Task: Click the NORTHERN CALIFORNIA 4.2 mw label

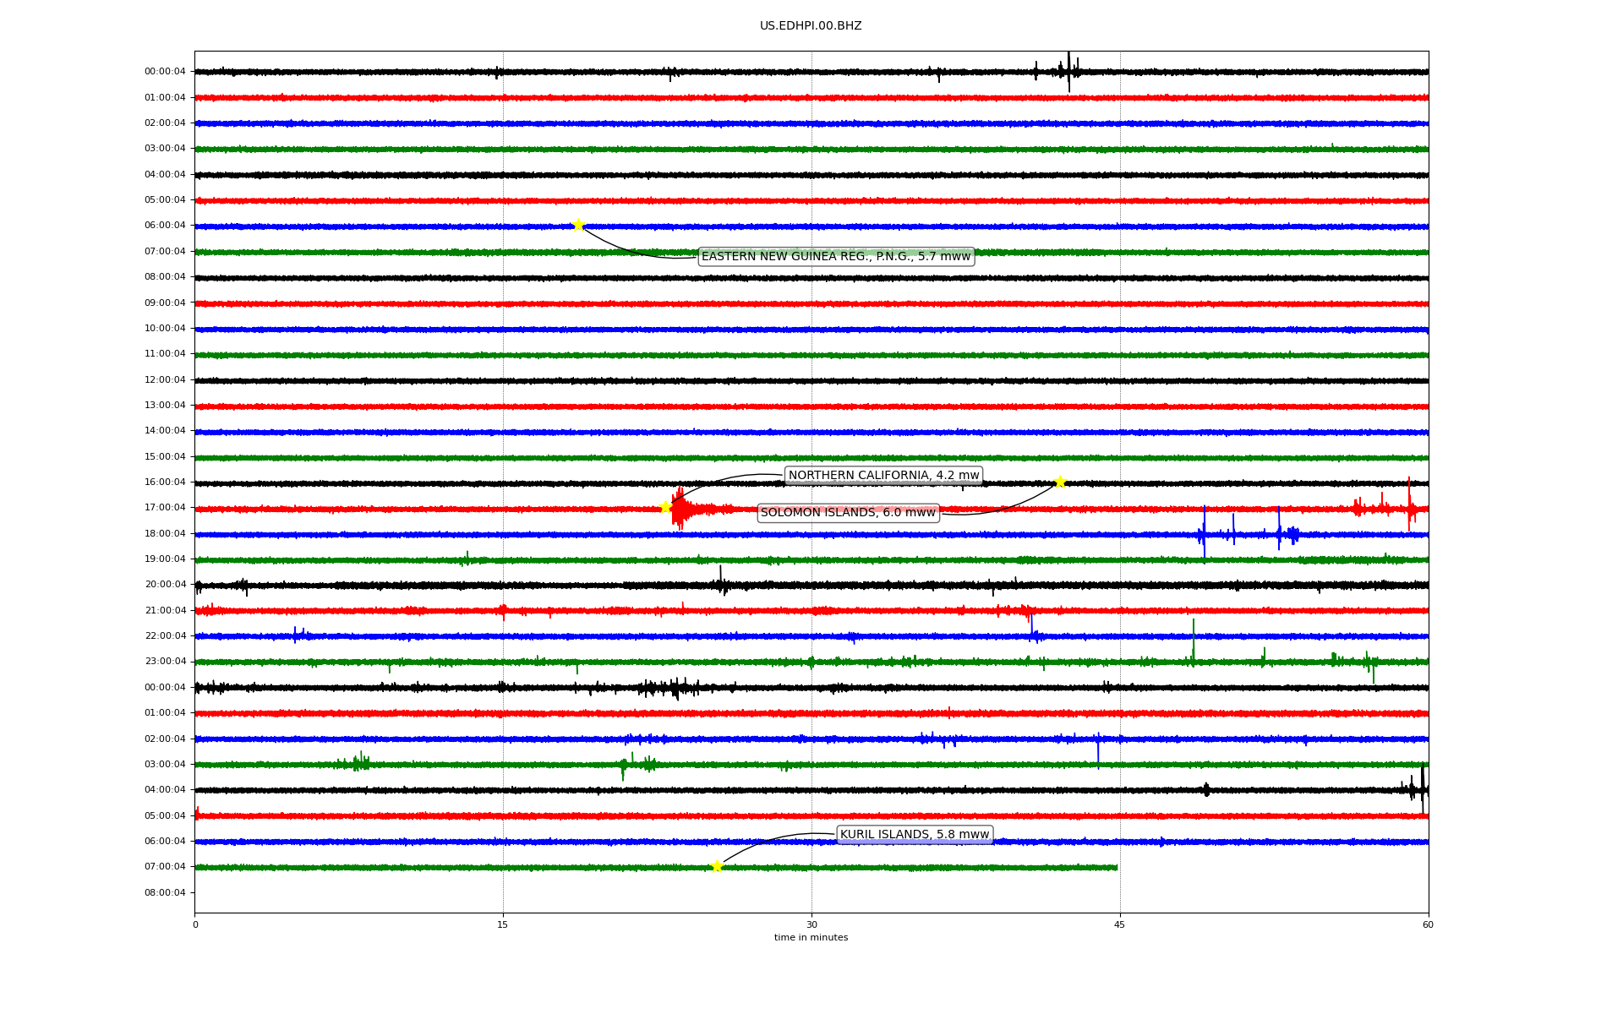Action: pyautogui.click(x=883, y=476)
